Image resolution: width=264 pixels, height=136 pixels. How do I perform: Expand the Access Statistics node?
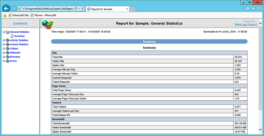4,44
